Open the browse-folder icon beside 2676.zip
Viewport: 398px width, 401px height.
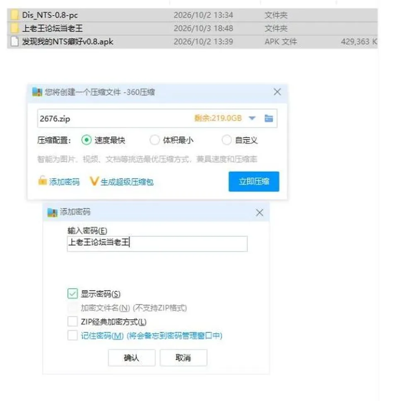coord(269,118)
